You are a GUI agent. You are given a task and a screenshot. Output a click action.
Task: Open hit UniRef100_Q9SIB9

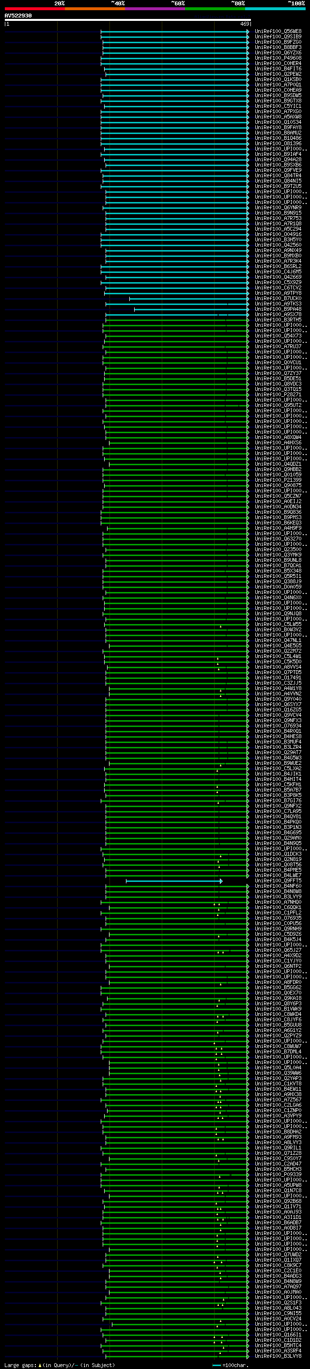[278, 37]
